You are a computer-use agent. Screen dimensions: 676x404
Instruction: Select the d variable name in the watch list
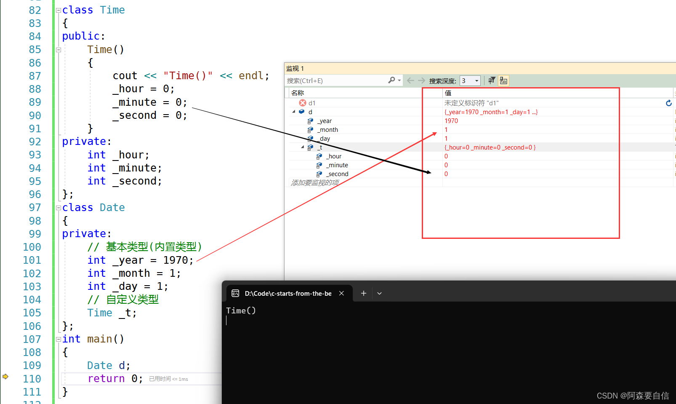coord(310,112)
